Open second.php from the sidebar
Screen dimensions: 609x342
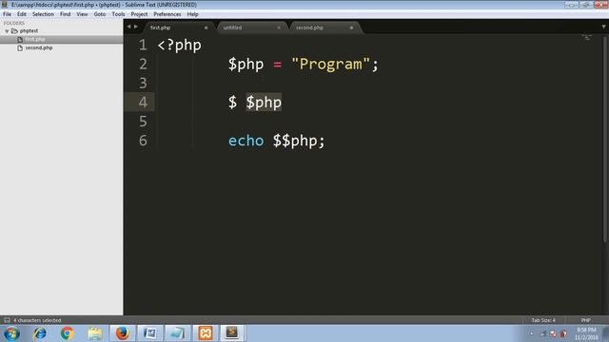(x=39, y=47)
